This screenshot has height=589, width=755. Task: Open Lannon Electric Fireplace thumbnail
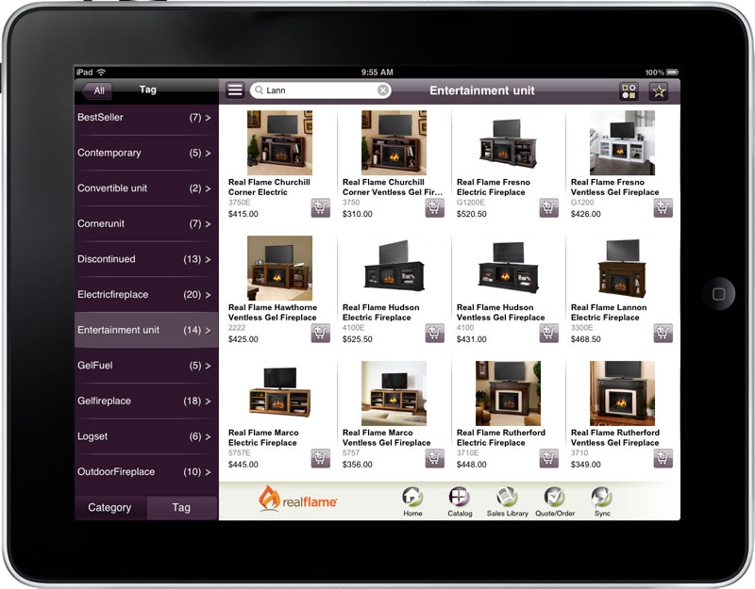tap(622, 268)
